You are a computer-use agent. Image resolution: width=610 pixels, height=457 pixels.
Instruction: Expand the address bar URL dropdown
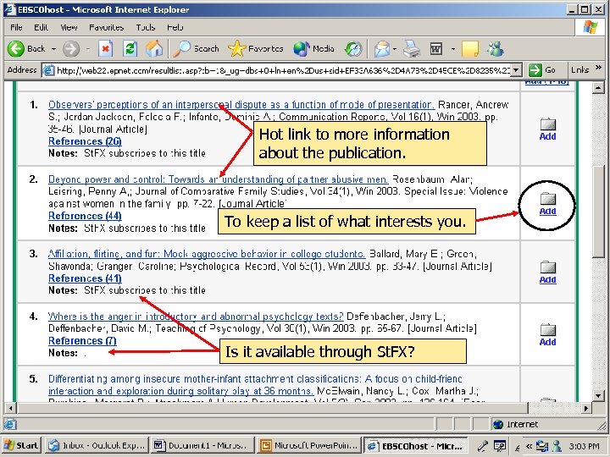pos(516,70)
